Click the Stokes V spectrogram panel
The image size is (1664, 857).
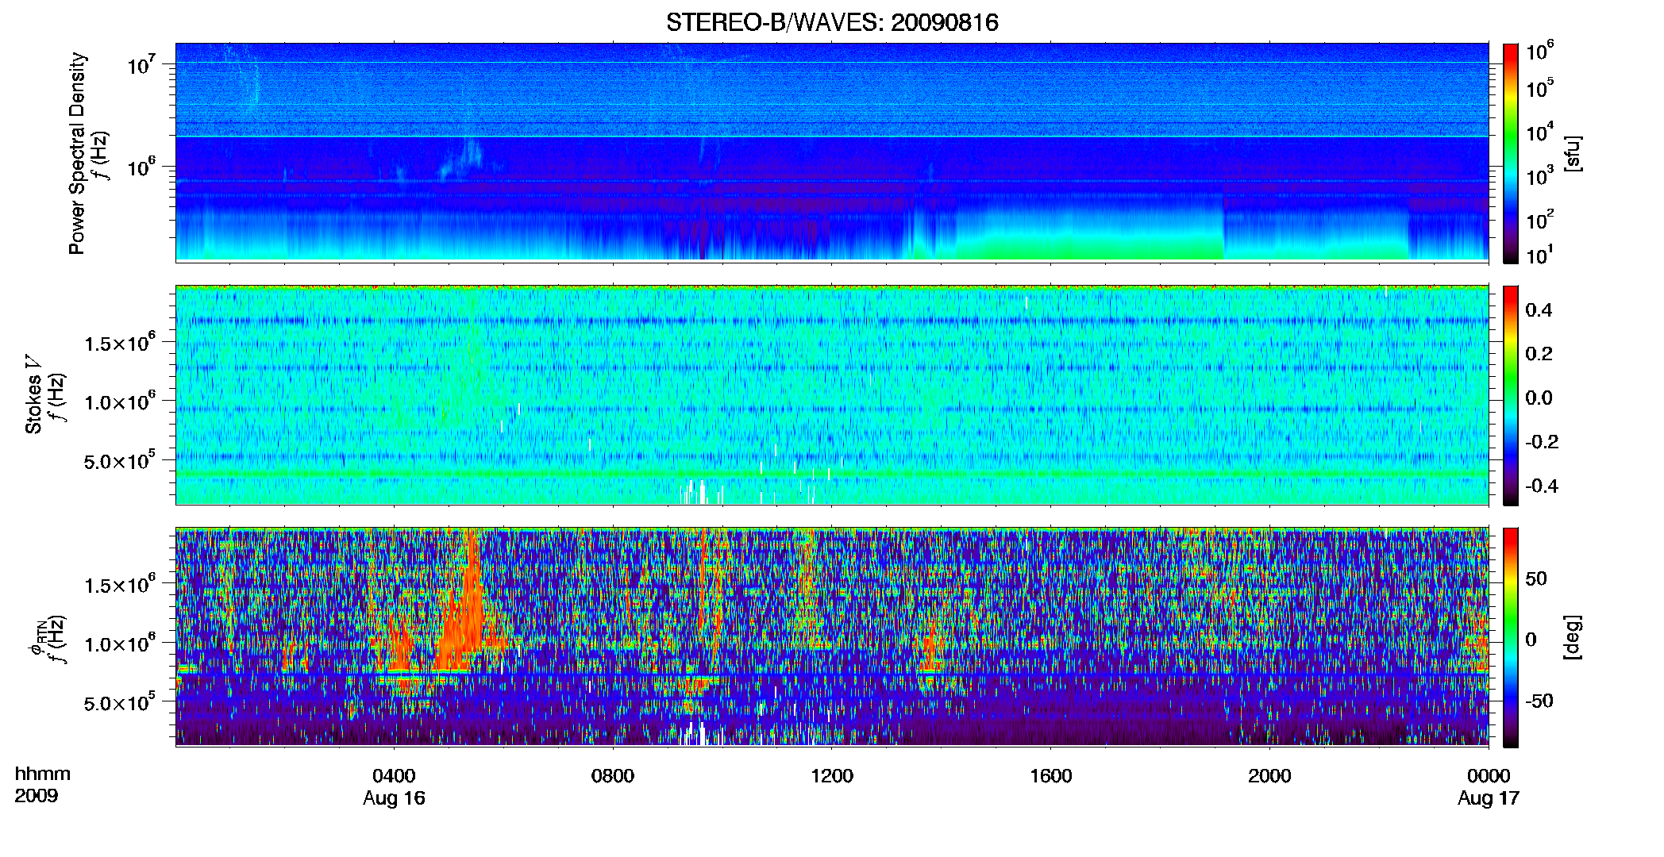pyautogui.click(x=832, y=395)
